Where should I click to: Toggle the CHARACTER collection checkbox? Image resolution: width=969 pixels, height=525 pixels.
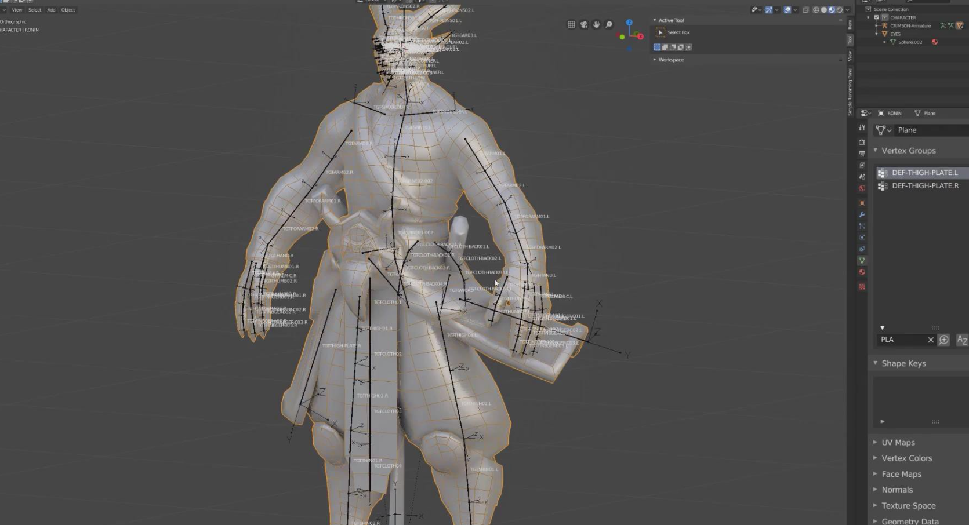(876, 17)
